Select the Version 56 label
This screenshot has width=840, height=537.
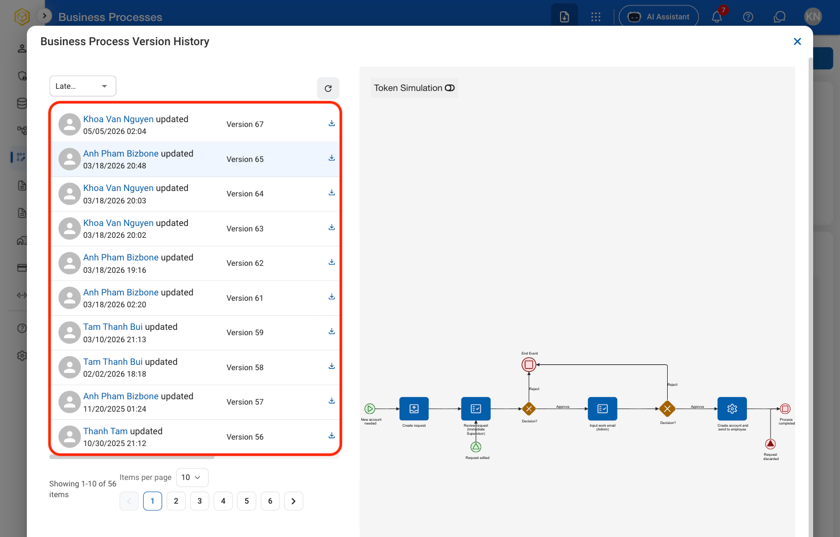tap(245, 437)
